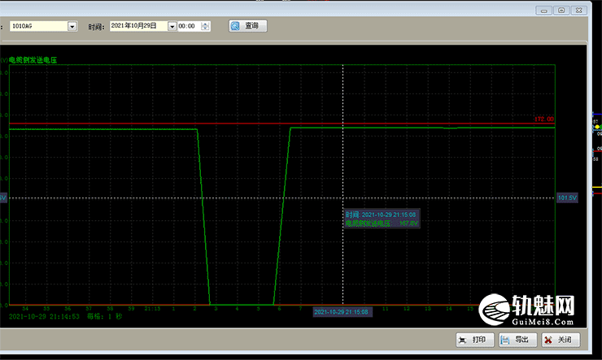
Task: Click the start time text 2021-10-29 21:14:53
Action: [44, 317]
